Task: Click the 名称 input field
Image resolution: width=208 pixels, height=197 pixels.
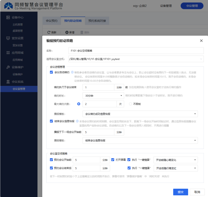Action: [x=136, y=51]
